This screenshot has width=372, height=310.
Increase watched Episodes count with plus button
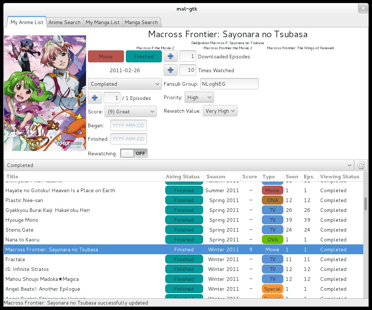click(x=95, y=98)
